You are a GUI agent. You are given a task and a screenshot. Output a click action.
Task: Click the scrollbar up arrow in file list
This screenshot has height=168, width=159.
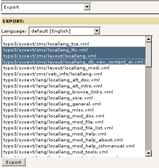[148, 39]
